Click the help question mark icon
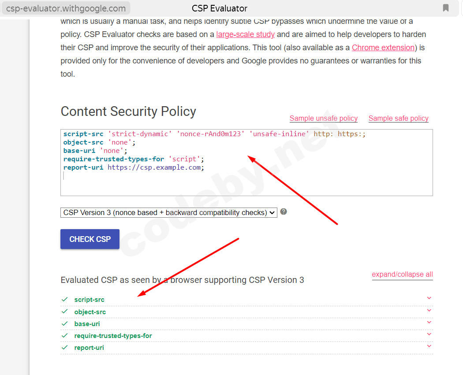The width and height of the screenshot is (463, 375). pos(284,212)
